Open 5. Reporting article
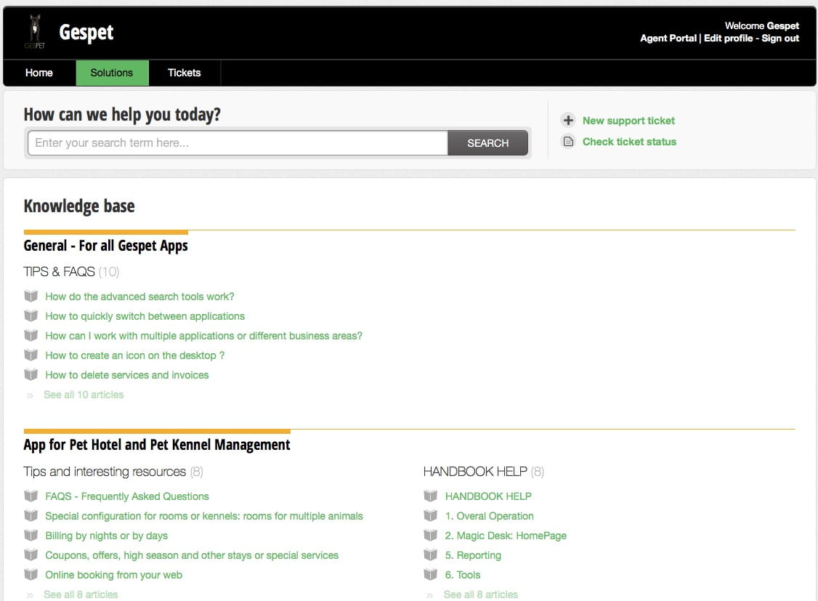This screenshot has width=818, height=601. click(x=473, y=555)
